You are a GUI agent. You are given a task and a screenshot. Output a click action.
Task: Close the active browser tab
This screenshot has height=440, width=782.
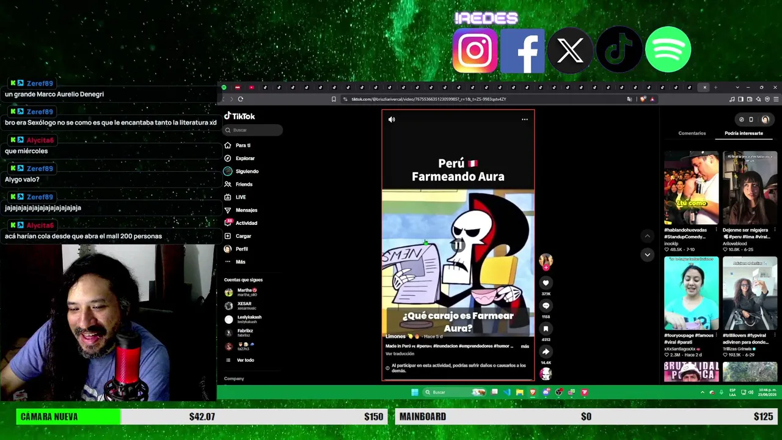point(704,87)
